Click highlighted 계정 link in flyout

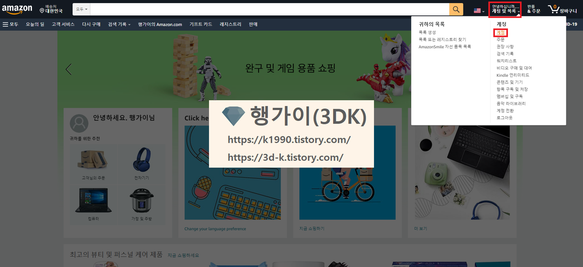501,33
